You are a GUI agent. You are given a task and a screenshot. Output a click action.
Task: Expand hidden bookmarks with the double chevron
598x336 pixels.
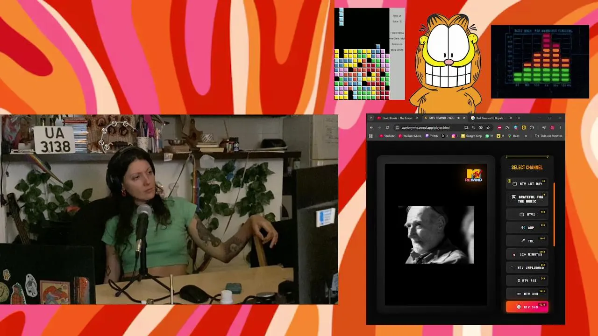[526, 136]
